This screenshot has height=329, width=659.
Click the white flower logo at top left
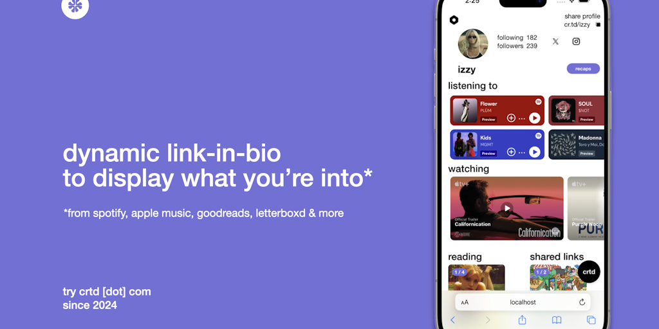tap(75, 6)
